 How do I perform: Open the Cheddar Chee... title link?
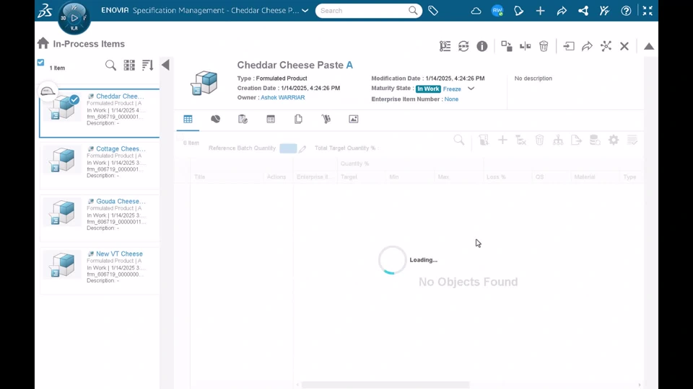tap(120, 96)
